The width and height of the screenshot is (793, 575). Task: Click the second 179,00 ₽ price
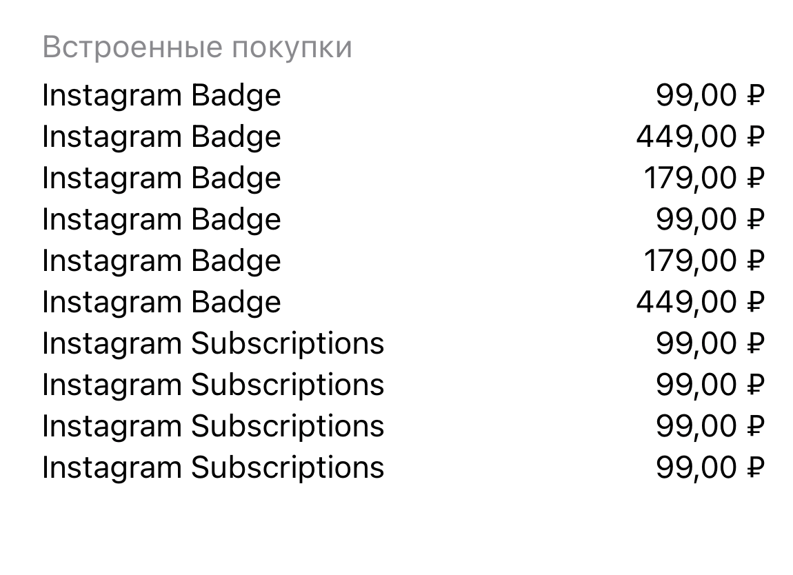(704, 261)
